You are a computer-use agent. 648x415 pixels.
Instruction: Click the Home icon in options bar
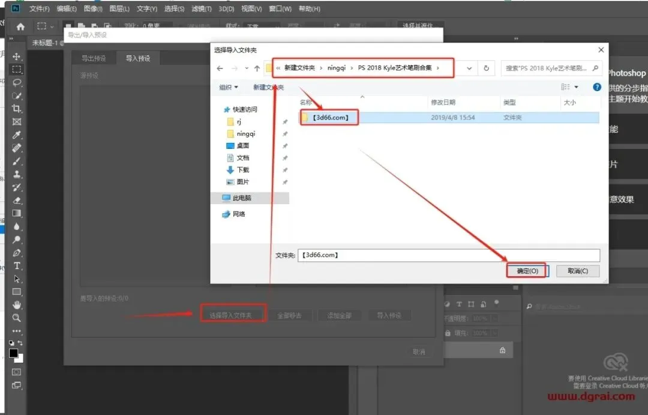20,27
